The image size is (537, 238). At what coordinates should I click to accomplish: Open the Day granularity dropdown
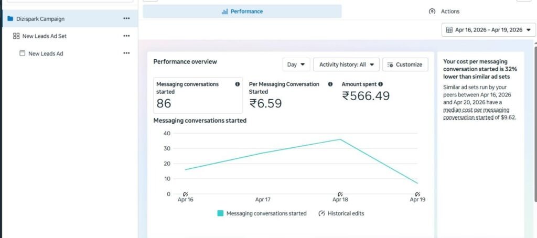296,64
